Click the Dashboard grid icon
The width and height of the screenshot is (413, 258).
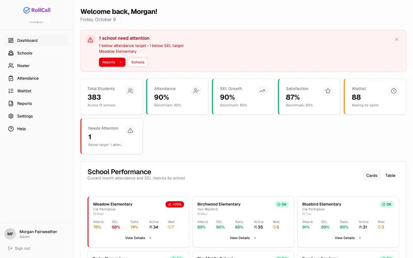11,40
